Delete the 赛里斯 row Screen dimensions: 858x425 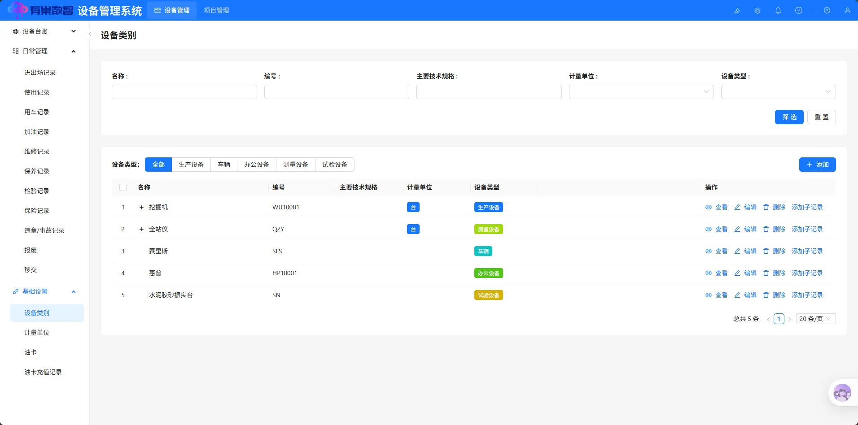[x=774, y=251]
